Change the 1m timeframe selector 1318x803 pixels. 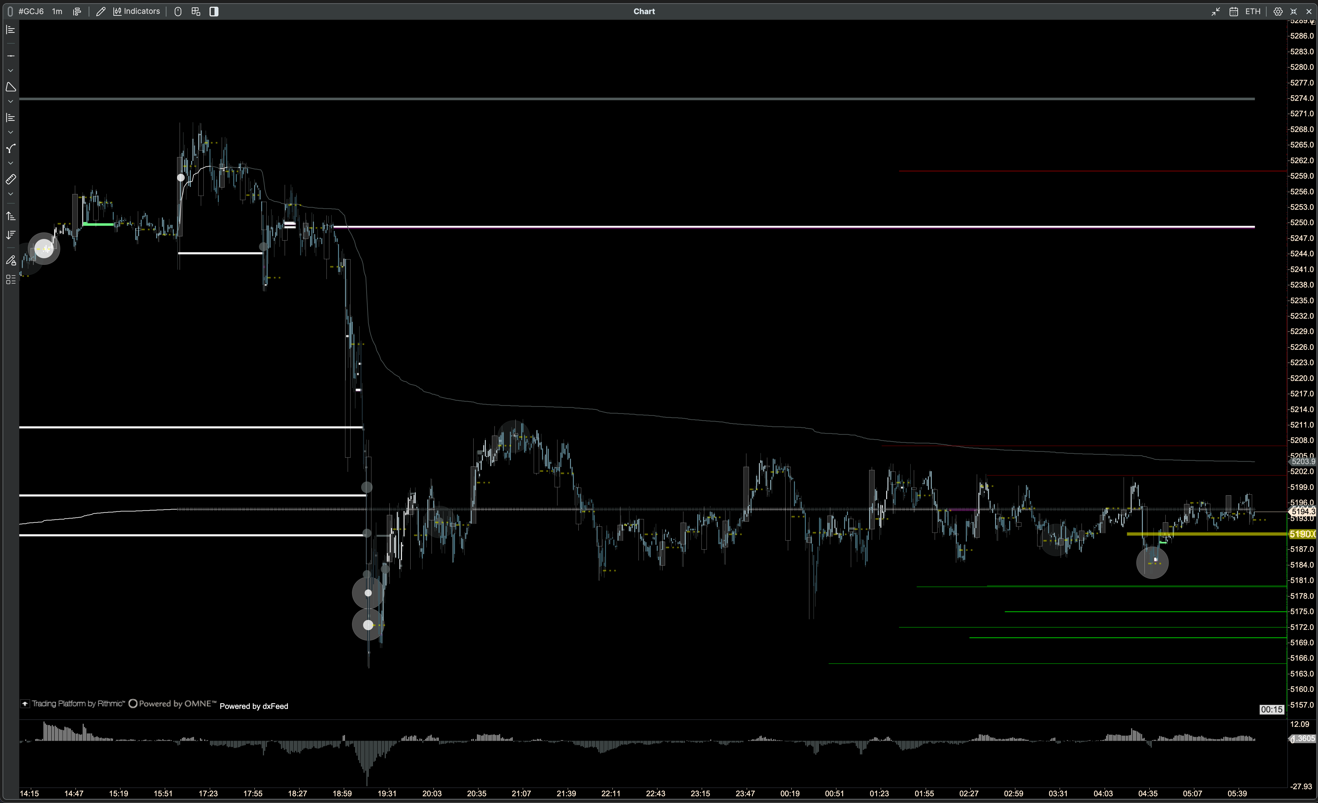(x=57, y=11)
